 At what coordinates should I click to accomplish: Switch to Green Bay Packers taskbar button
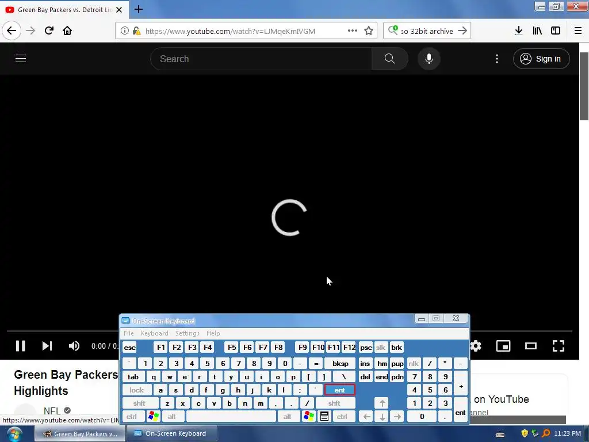(80, 434)
